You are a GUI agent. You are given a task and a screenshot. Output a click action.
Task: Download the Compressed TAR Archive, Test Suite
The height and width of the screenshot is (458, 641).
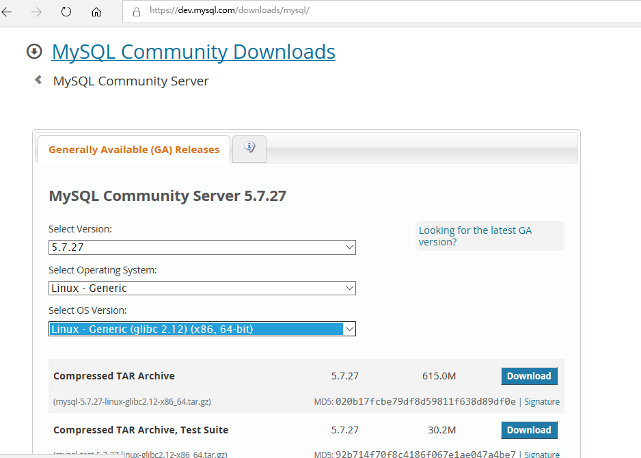point(529,430)
